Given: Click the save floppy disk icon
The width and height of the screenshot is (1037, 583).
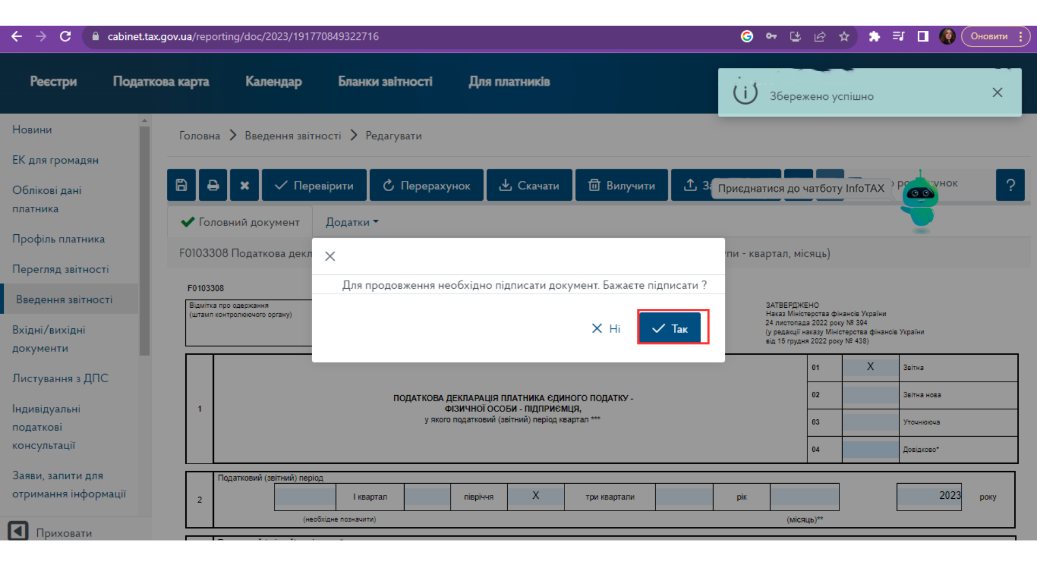Looking at the screenshot, I should [181, 185].
